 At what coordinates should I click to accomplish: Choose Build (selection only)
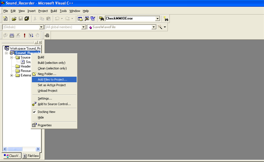click(x=54, y=63)
